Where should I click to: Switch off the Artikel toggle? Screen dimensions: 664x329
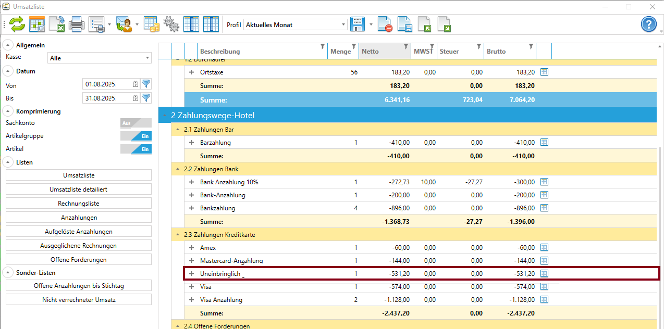pyautogui.click(x=136, y=149)
